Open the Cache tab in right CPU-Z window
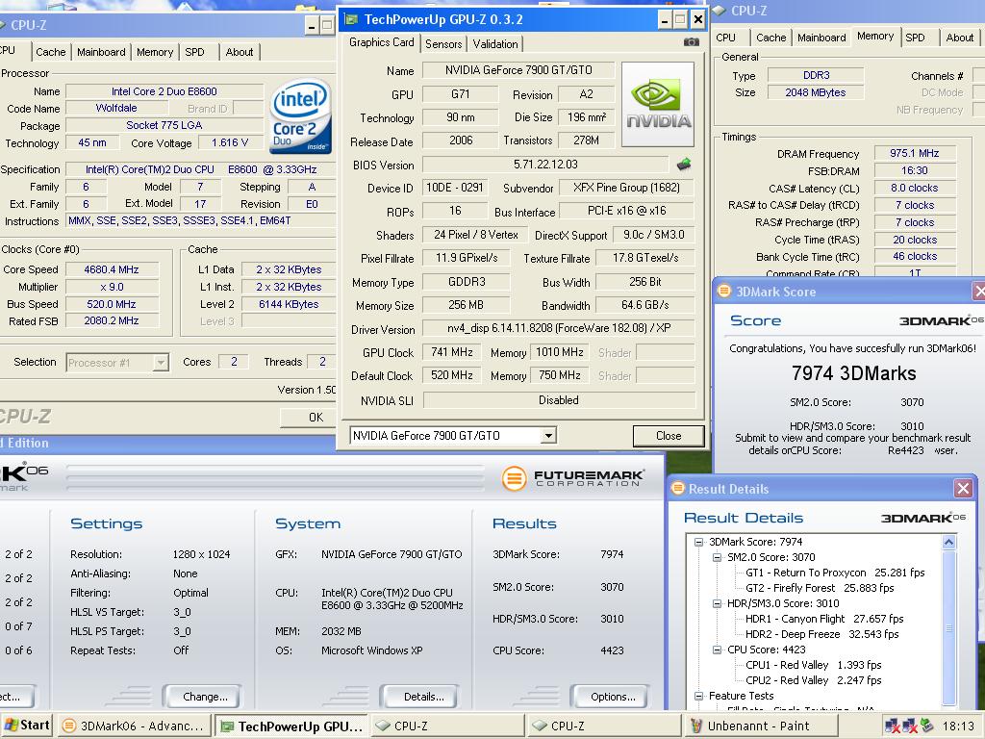The height and width of the screenshot is (739, 985). (x=770, y=38)
